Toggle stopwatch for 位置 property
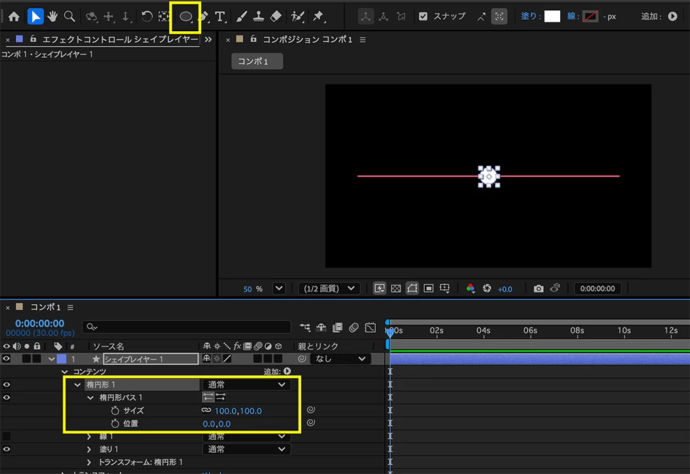Image resolution: width=690 pixels, height=474 pixels. pyautogui.click(x=115, y=424)
